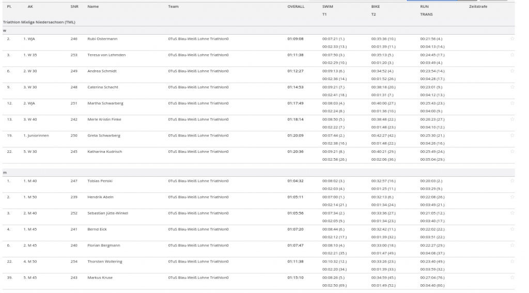Sort by the SNR column header
Viewport: 529px width, 293px height.
[x=74, y=6]
